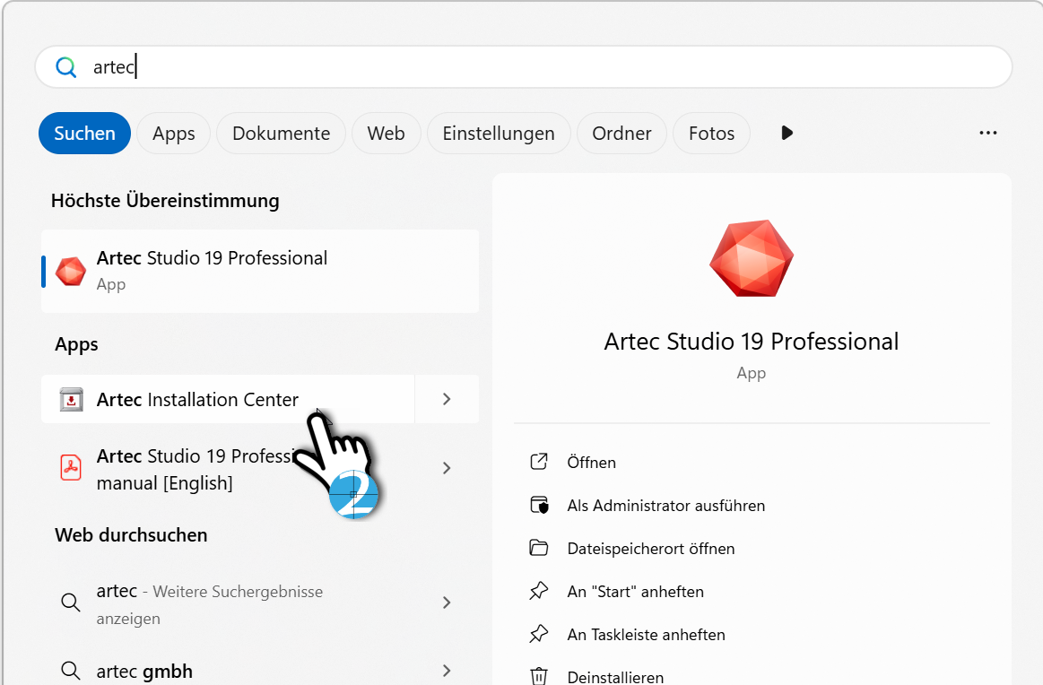Viewport: 1043px width, 685px height.
Task: Click the administrator shield icon
Action: tap(540, 506)
